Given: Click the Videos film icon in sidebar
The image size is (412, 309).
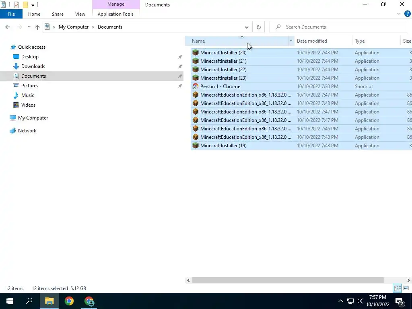Looking at the screenshot, I should [16, 105].
